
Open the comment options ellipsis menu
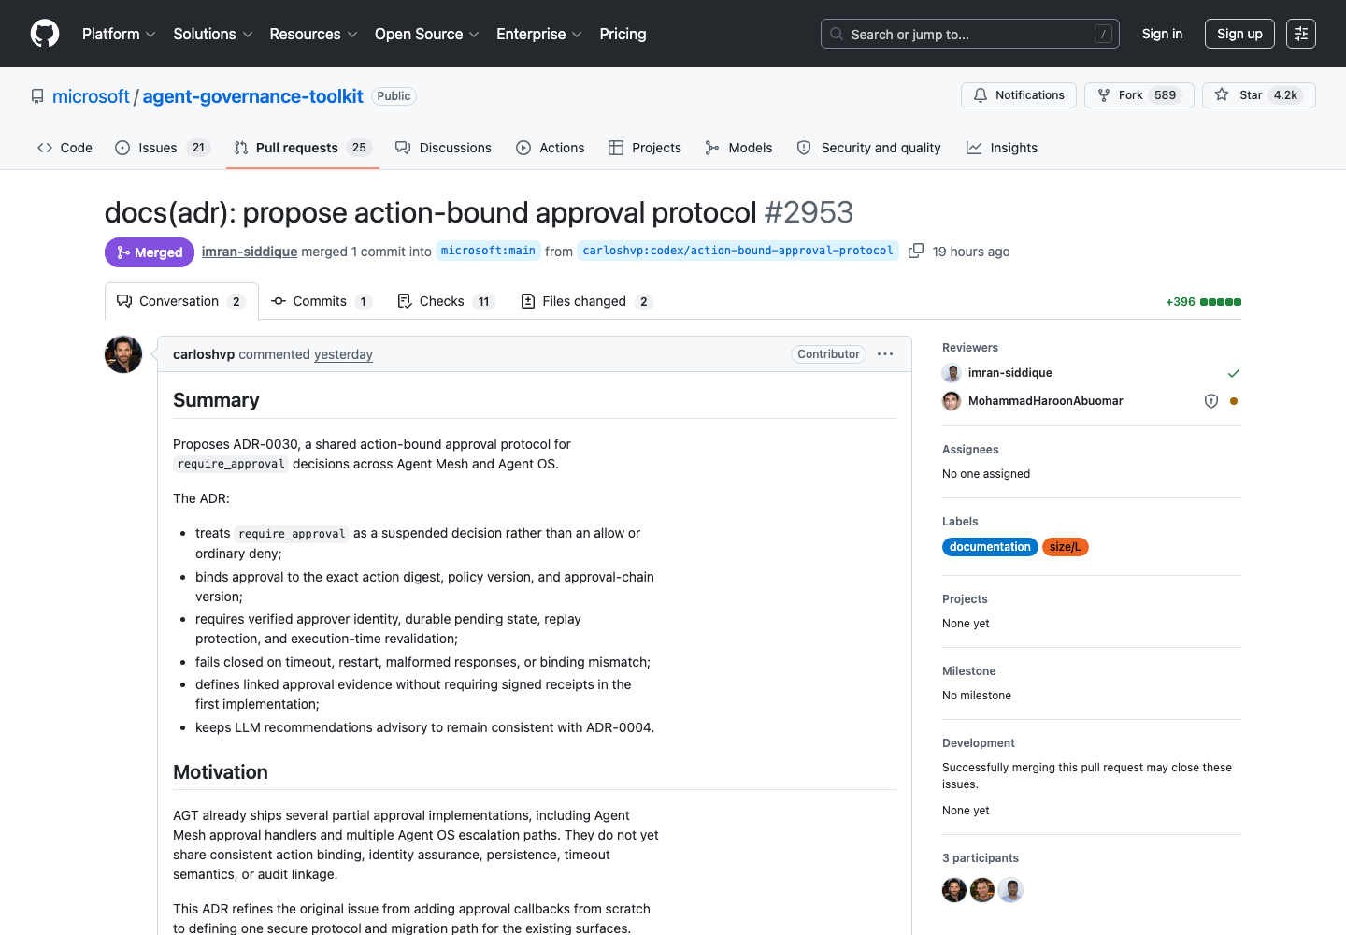(885, 354)
